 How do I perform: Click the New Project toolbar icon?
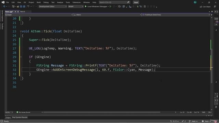coord(13,6)
